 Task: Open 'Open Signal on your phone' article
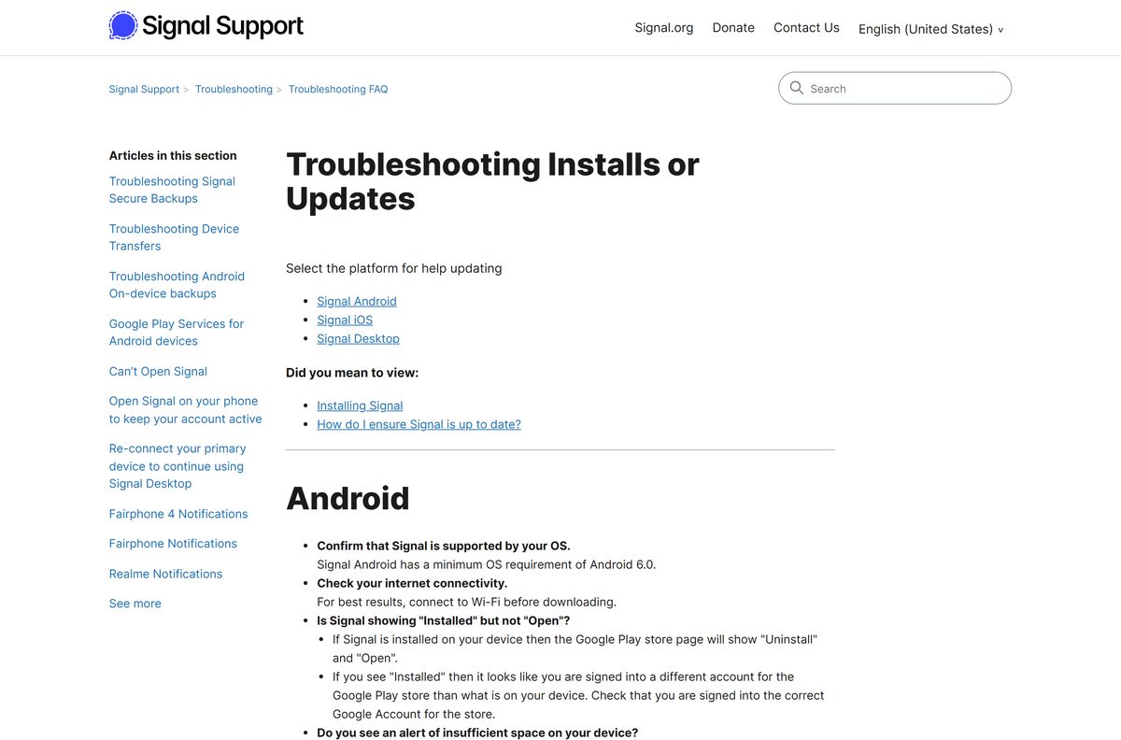tap(185, 410)
